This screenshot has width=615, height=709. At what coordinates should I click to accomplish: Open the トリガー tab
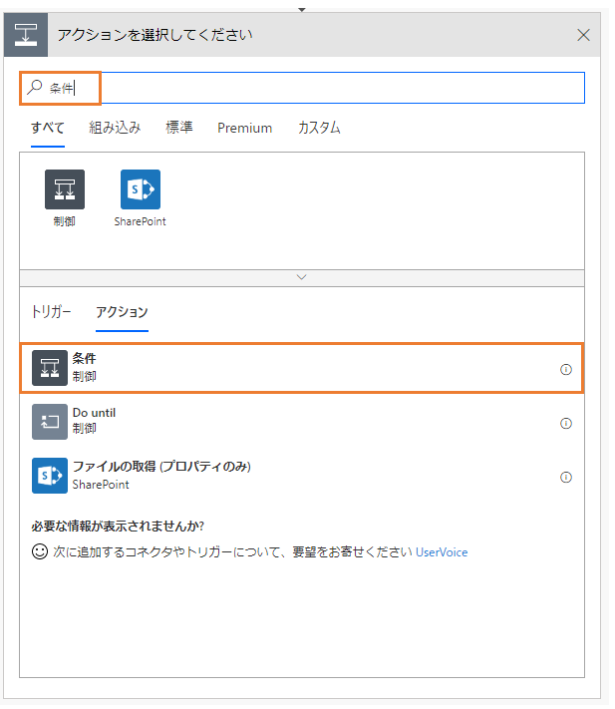point(52,314)
